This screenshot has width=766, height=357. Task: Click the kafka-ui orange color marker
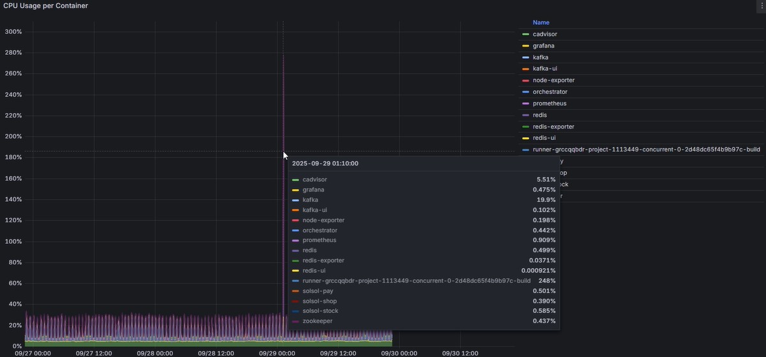pos(526,69)
